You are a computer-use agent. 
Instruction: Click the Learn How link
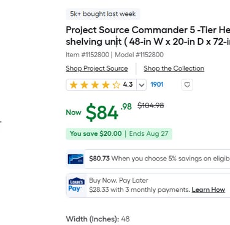[209, 190]
